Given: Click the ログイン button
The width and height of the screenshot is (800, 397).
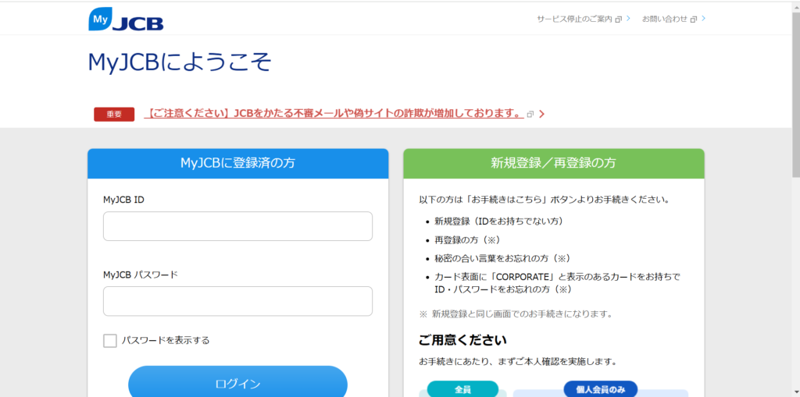Looking at the screenshot, I should tap(237, 381).
